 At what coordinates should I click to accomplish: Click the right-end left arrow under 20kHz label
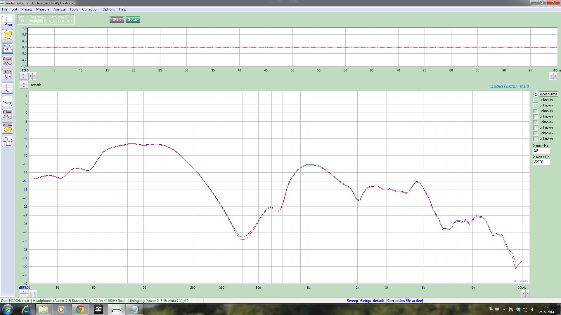click(x=524, y=293)
